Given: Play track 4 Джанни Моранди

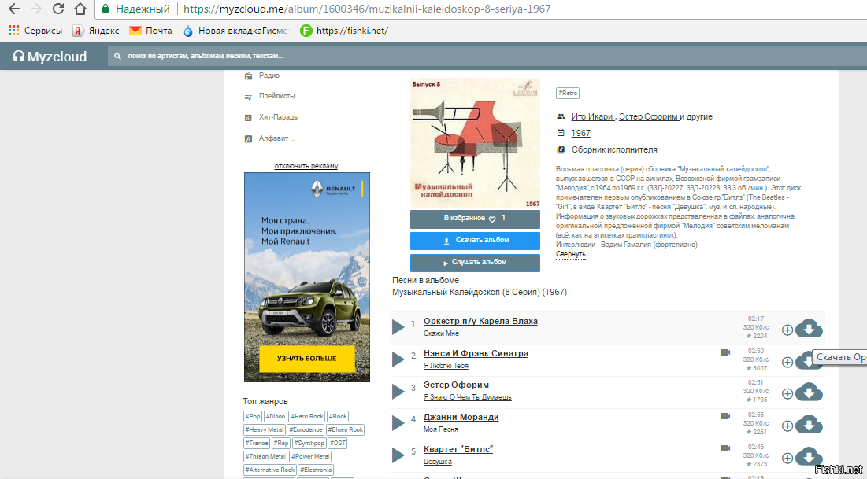Looking at the screenshot, I should pos(398,423).
